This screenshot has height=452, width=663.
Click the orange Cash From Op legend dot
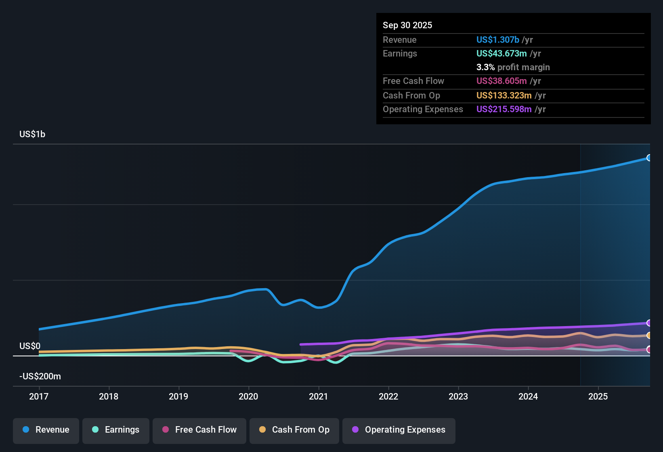[x=263, y=430]
